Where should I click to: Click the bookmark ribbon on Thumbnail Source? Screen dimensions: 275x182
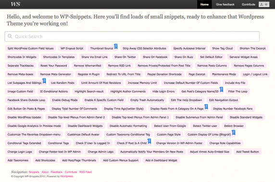click(116, 46)
